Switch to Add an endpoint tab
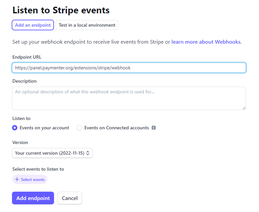 [33, 25]
